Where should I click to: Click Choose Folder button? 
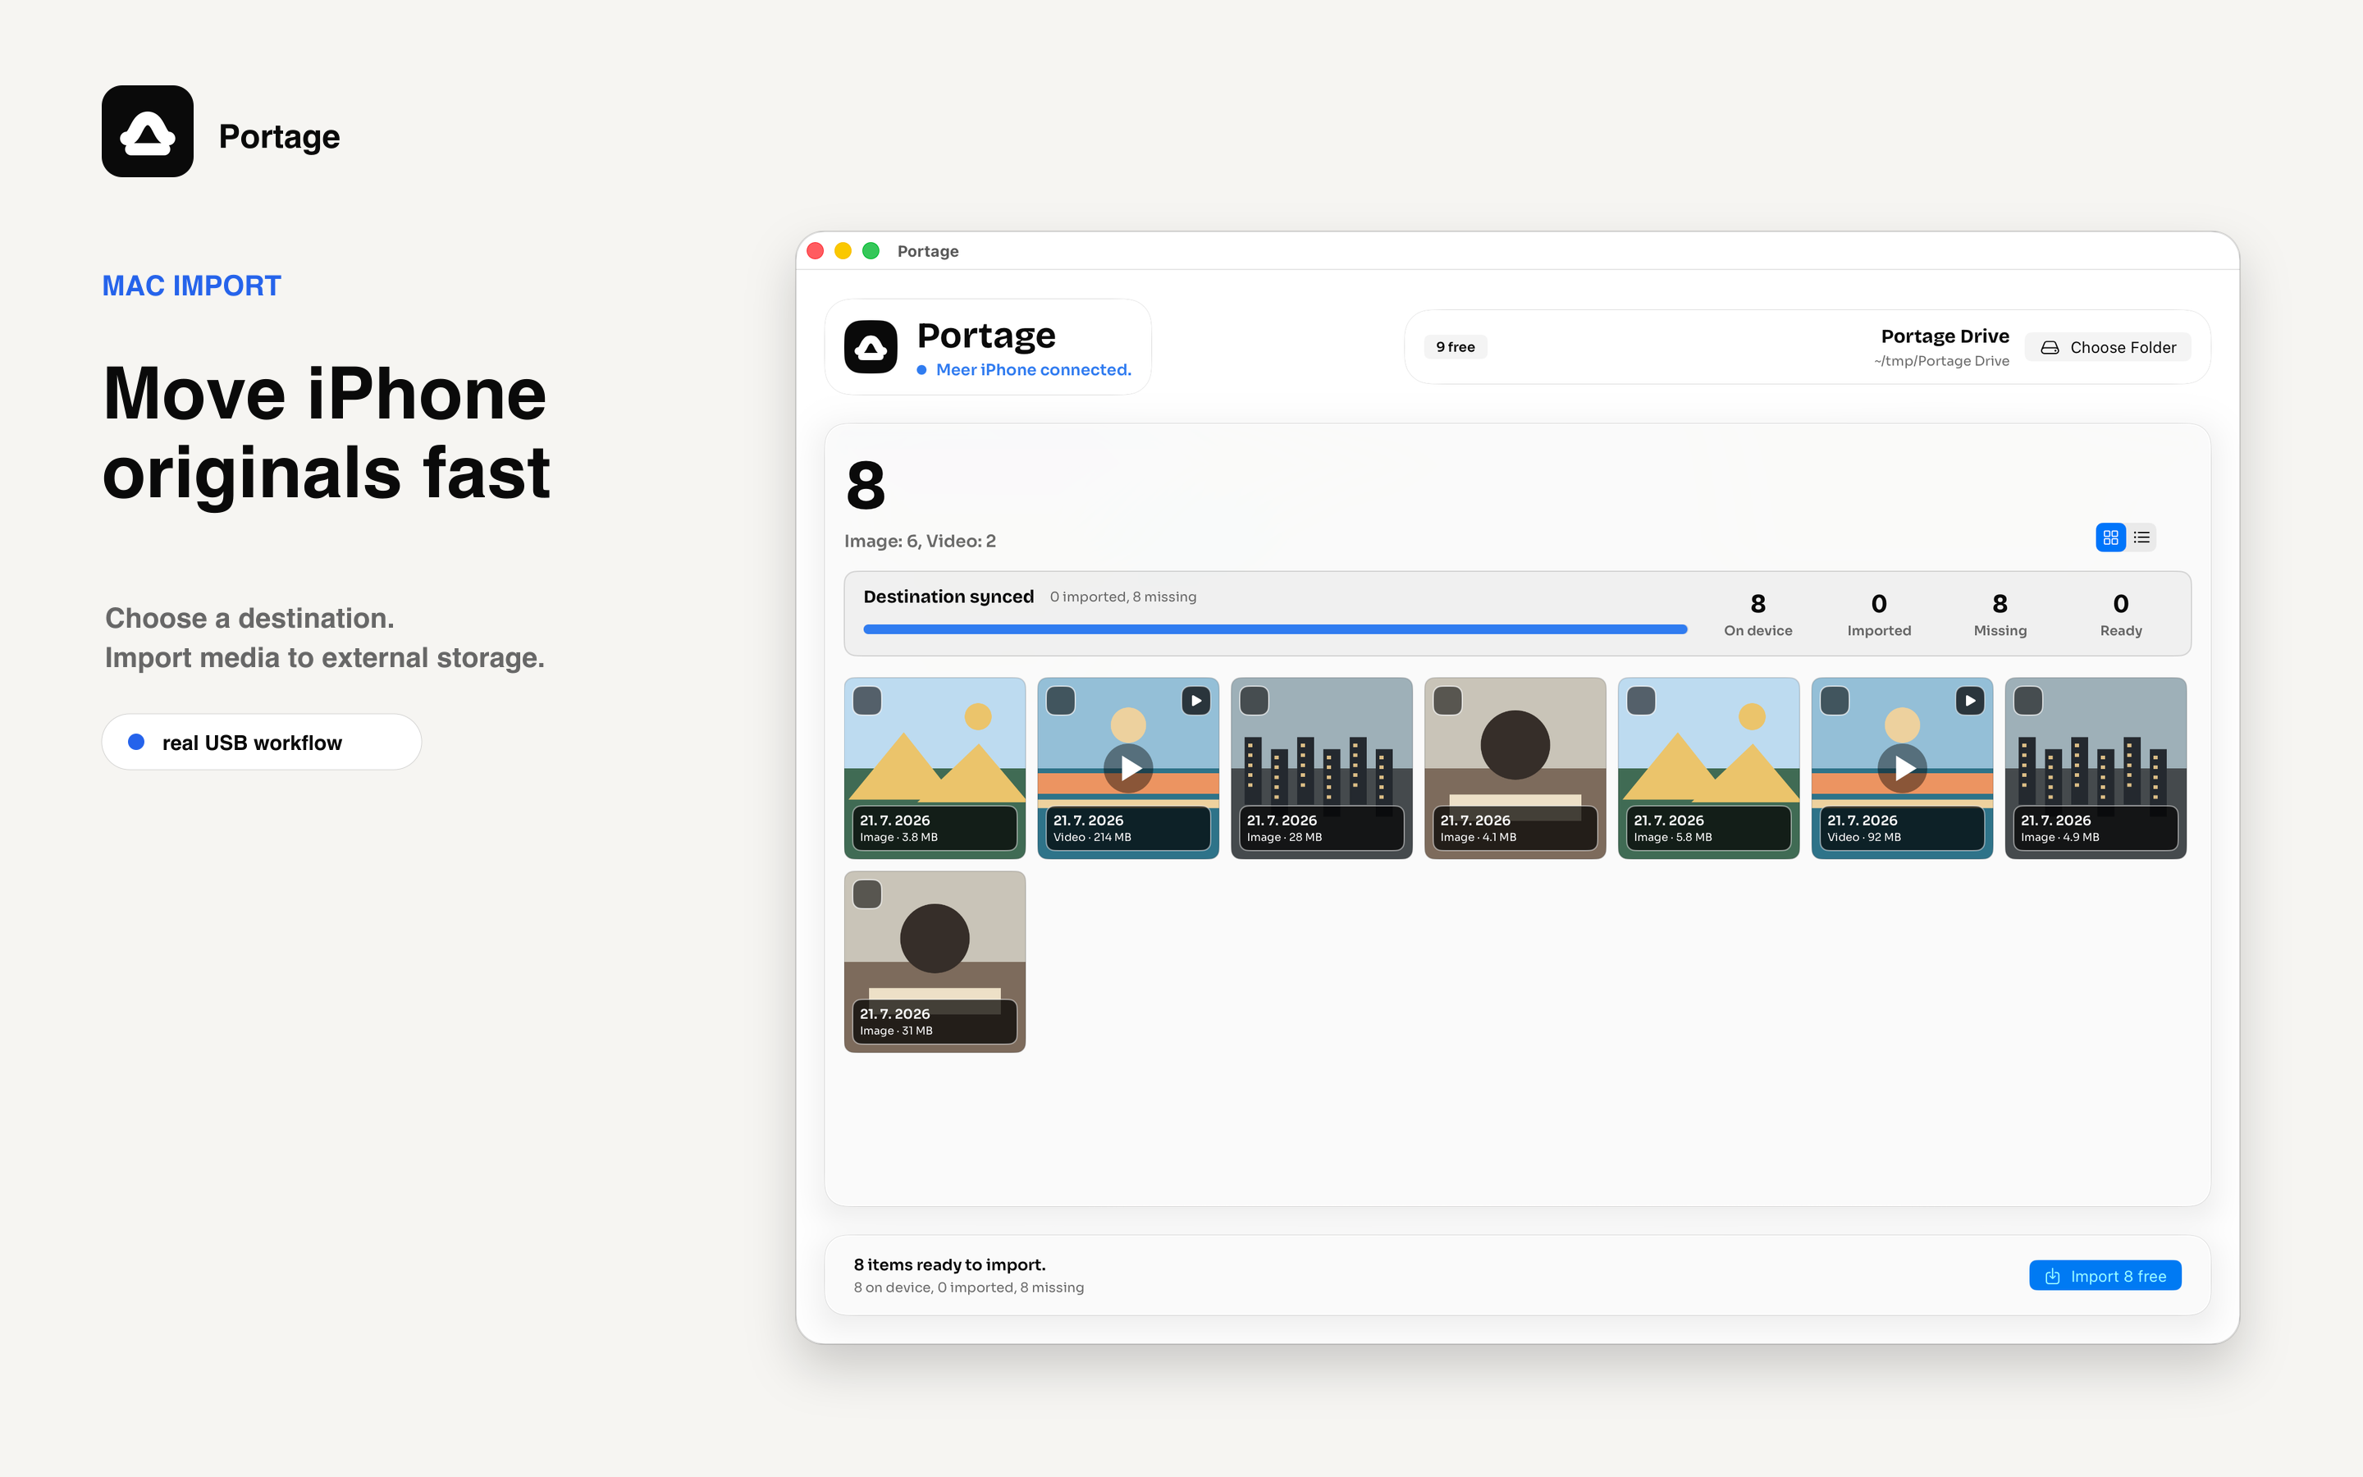2107,347
